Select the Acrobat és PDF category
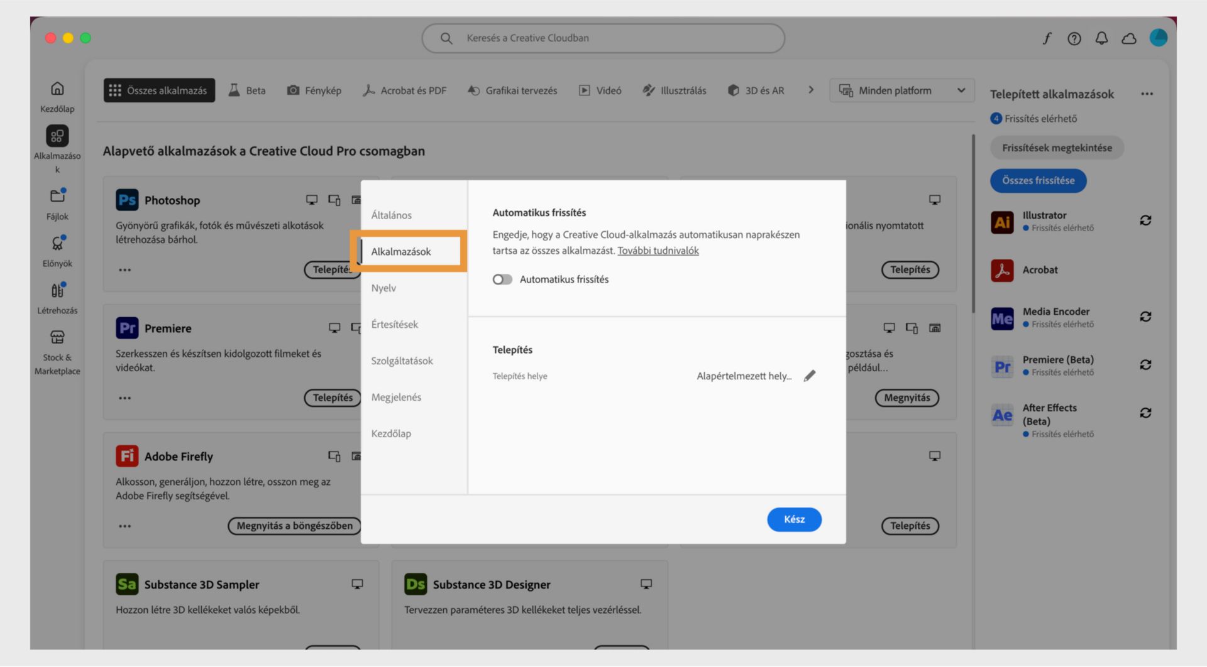Viewport: 1207px width, 667px height. pos(404,90)
